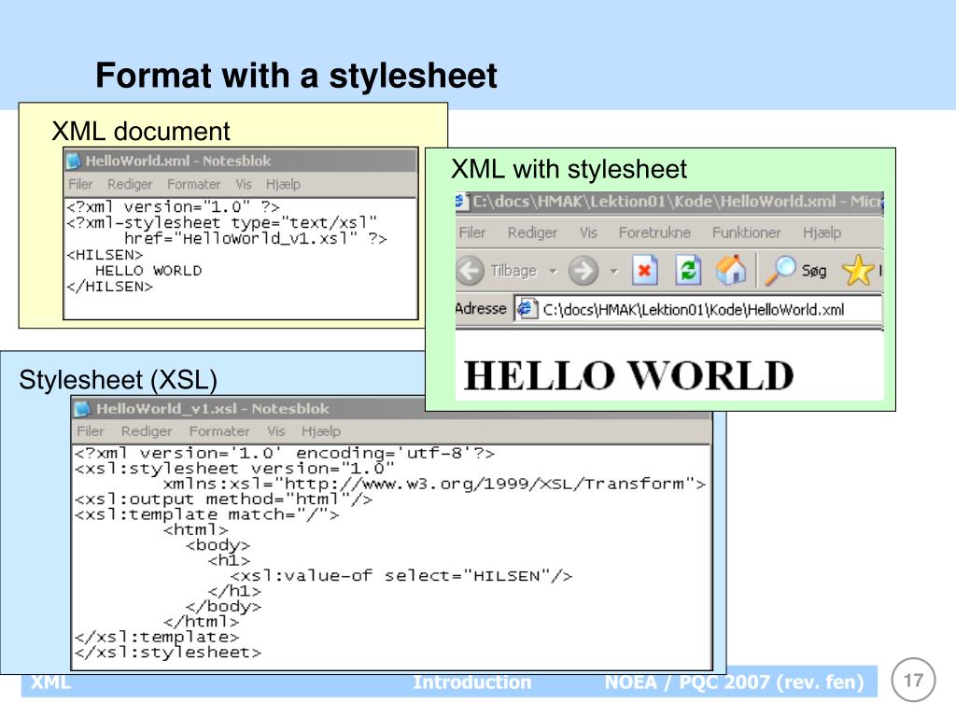Click the Refresh page icon
956x717 pixels.
pyautogui.click(x=688, y=270)
